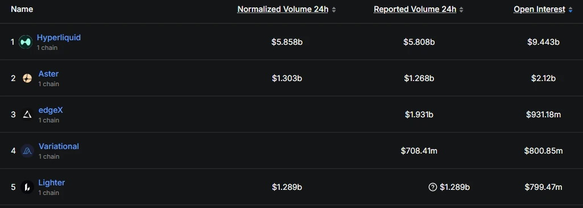
Task: Select edgeX's $1.931b reported volume cell
Action: pos(419,114)
